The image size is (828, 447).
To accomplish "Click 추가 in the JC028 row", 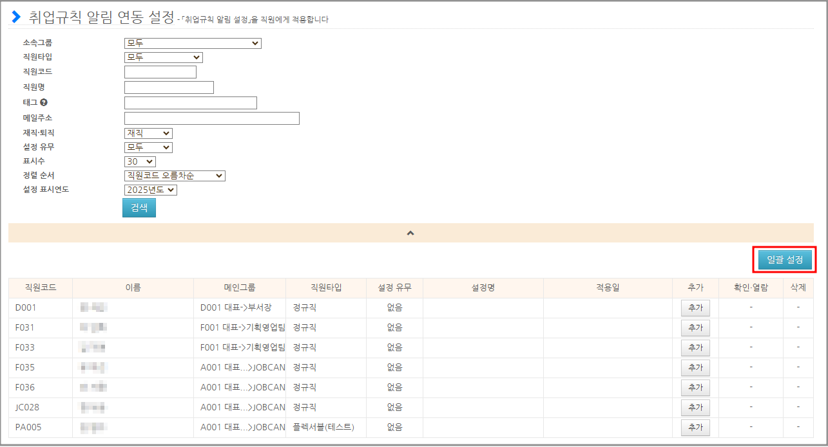I will [x=695, y=408].
